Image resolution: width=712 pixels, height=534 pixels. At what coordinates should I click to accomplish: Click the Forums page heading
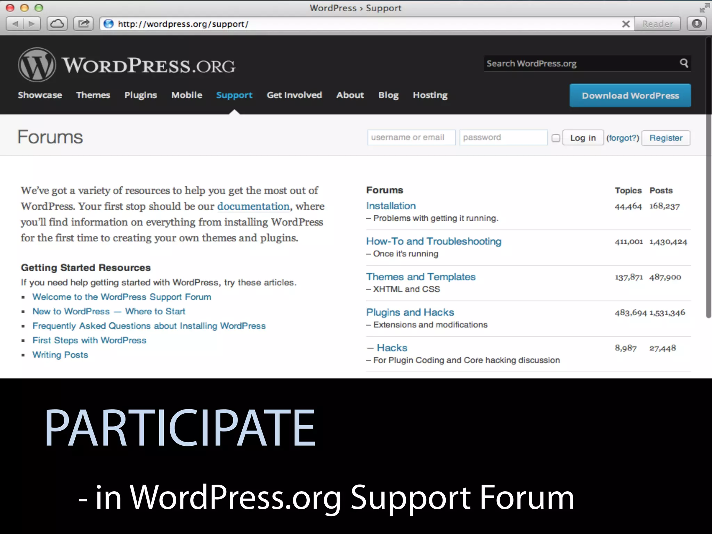coord(50,137)
